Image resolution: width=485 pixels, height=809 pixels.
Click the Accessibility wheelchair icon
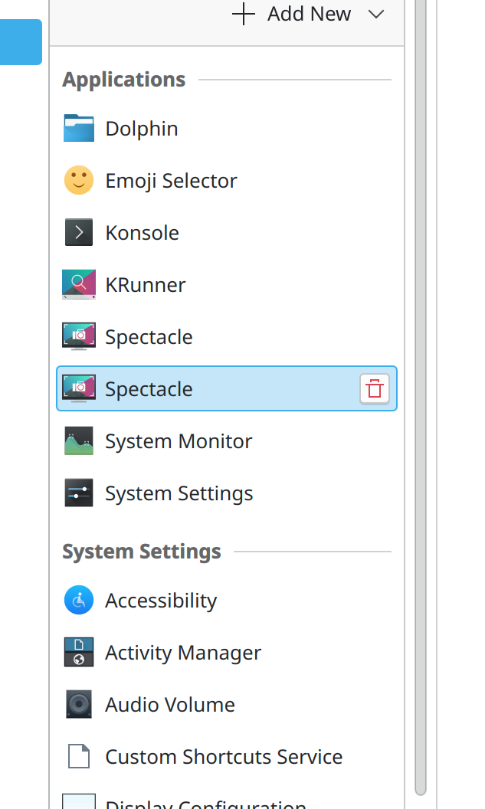click(78, 600)
